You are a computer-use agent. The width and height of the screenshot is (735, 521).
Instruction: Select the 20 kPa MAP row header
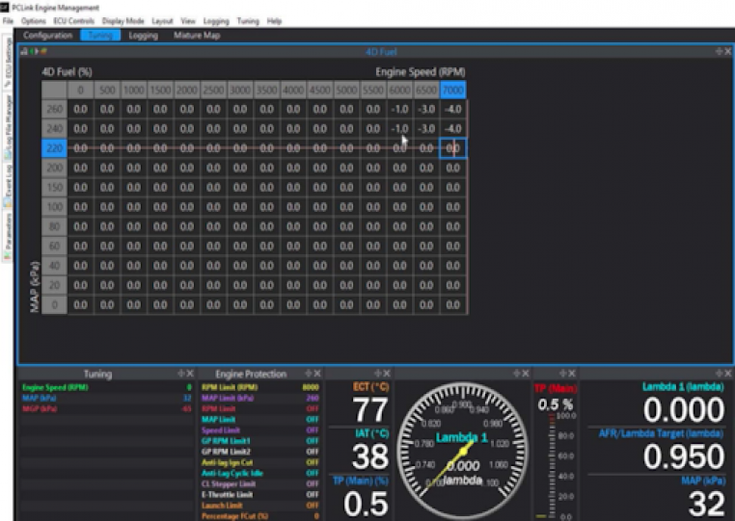pyautogui.click(x=54, y=285)
